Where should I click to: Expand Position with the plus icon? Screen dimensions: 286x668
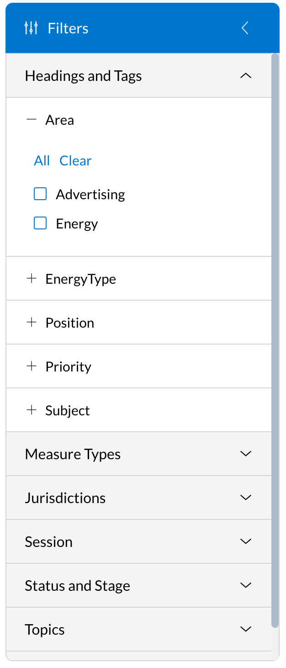point(32,323)
